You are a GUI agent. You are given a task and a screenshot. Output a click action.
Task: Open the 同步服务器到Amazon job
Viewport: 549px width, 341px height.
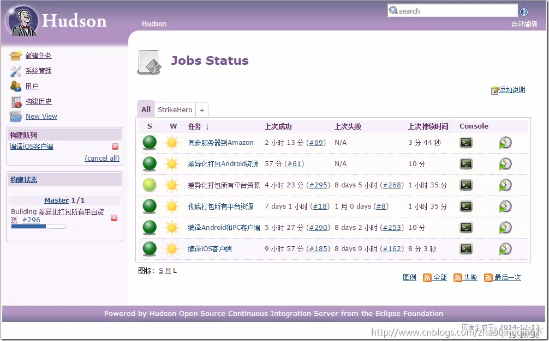click(x=220, y=143)
